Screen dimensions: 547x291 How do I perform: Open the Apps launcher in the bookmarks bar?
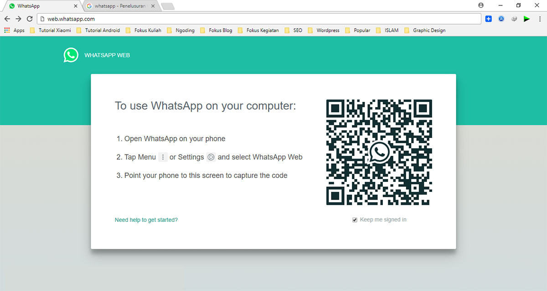[7, 30]
